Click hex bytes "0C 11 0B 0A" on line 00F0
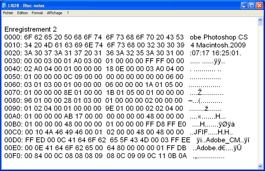This screenshot has width=265, height=171. [167, 156]
